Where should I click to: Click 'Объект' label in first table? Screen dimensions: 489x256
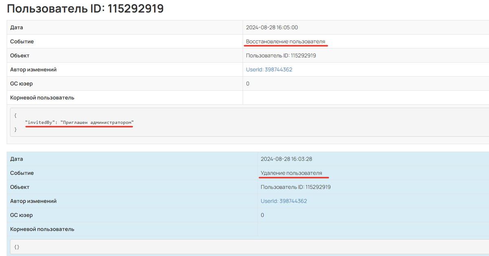click(20, 55)
